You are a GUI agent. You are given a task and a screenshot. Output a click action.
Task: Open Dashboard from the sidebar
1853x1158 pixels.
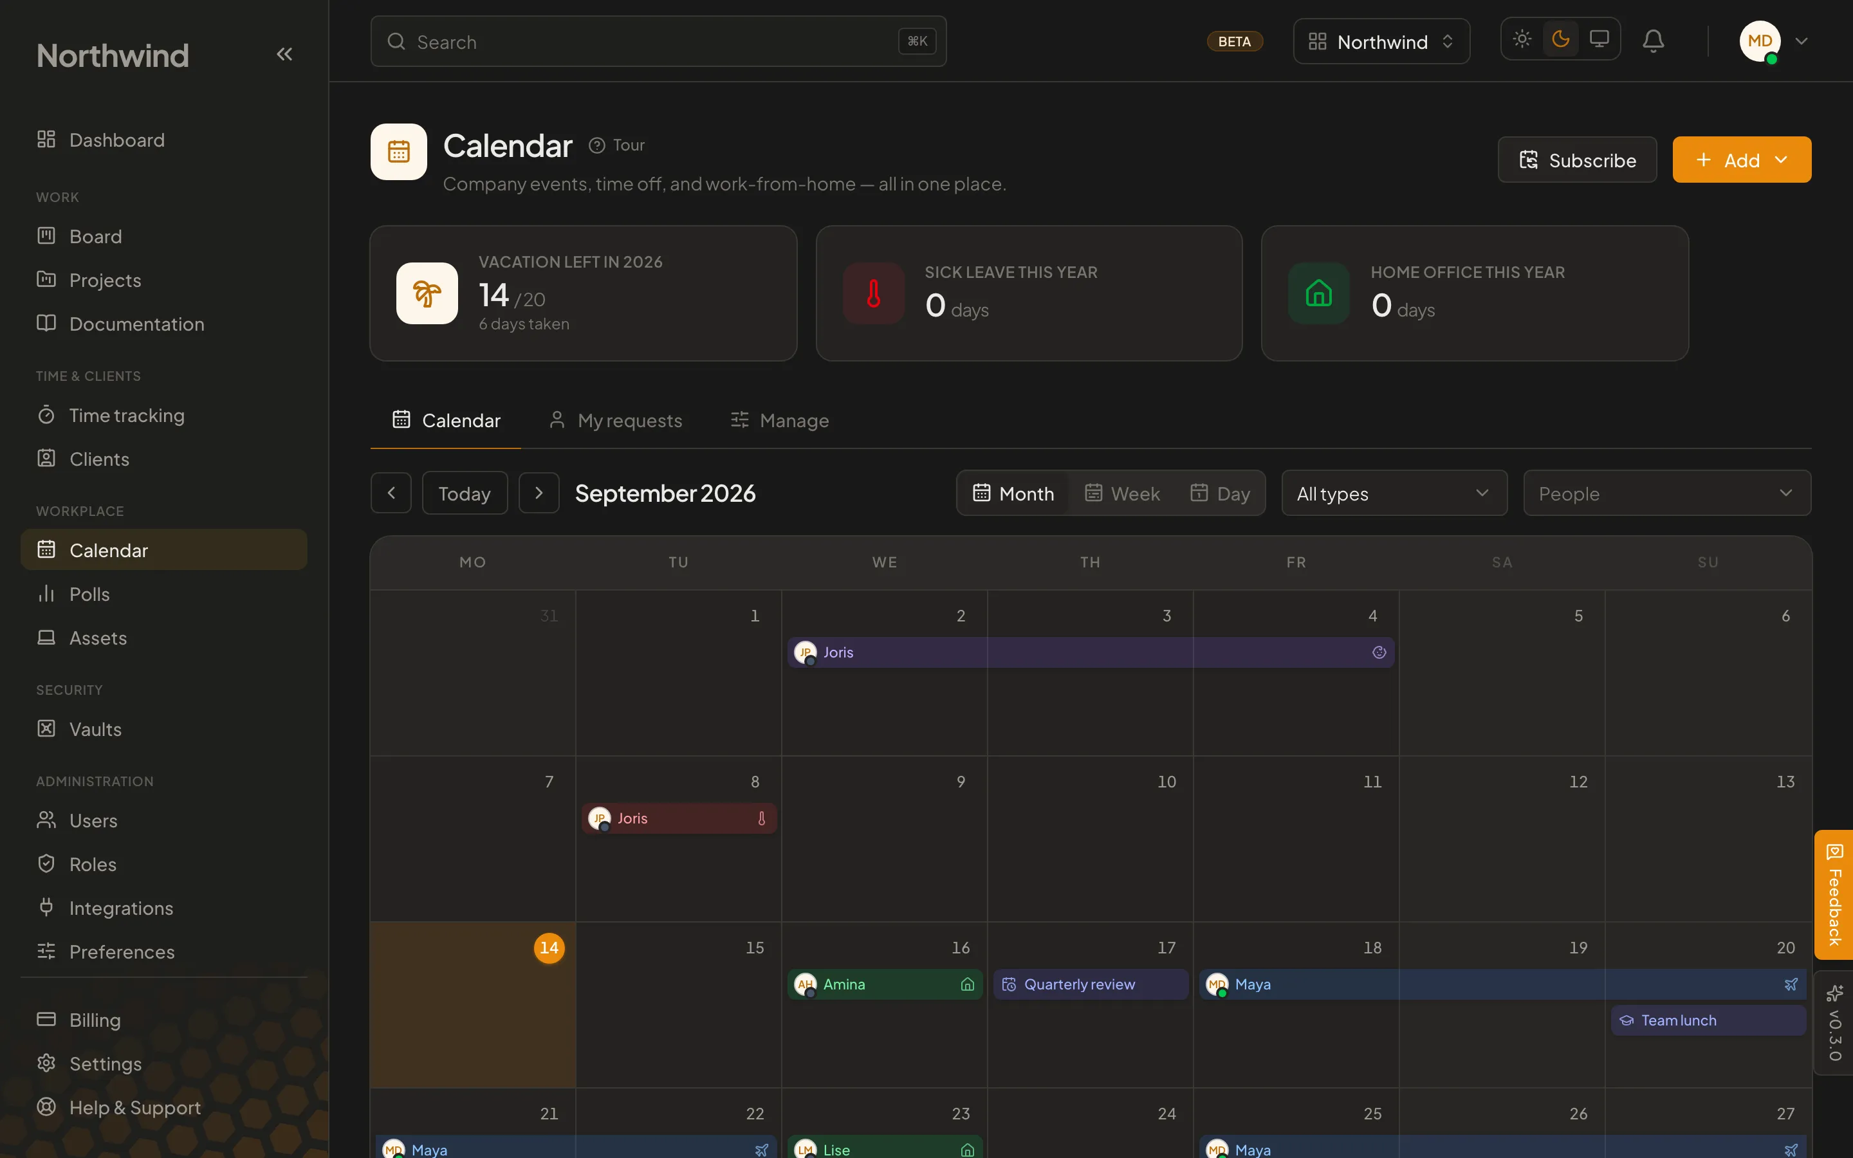tap(164, 140)
